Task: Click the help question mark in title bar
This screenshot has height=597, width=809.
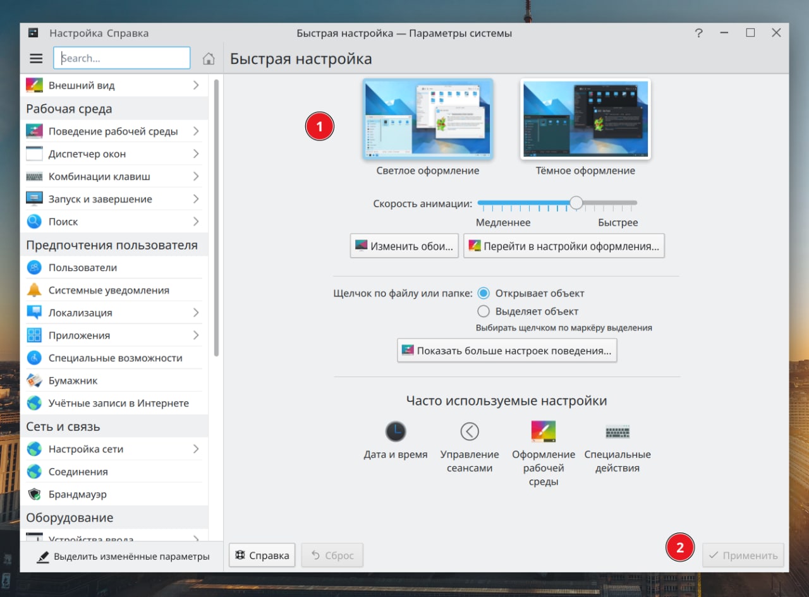Action: coord(698,33)
